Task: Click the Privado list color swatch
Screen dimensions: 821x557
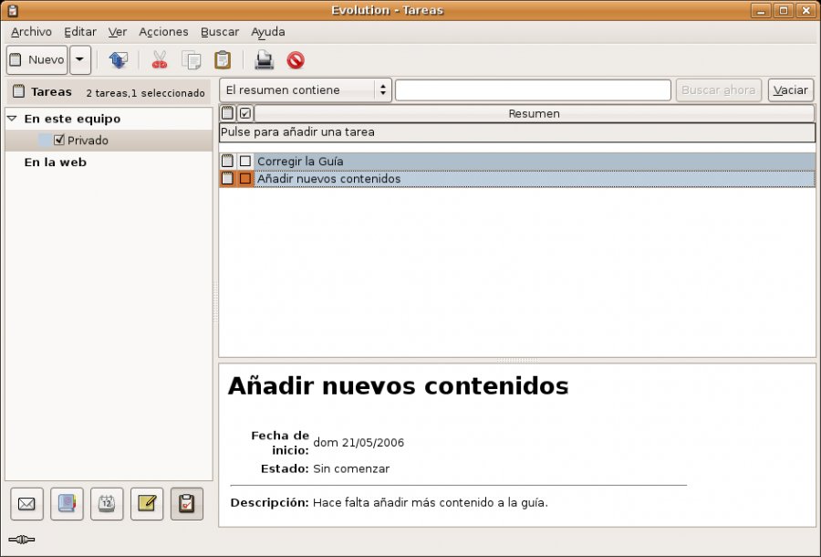Action: [x=45, y=141]
